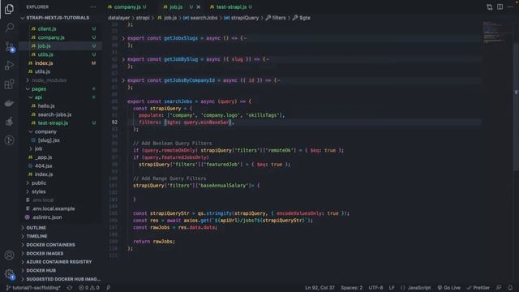Click the feedback icon in status bar
The width and height of the screenshot is (519, 292).
coord(499,288)
